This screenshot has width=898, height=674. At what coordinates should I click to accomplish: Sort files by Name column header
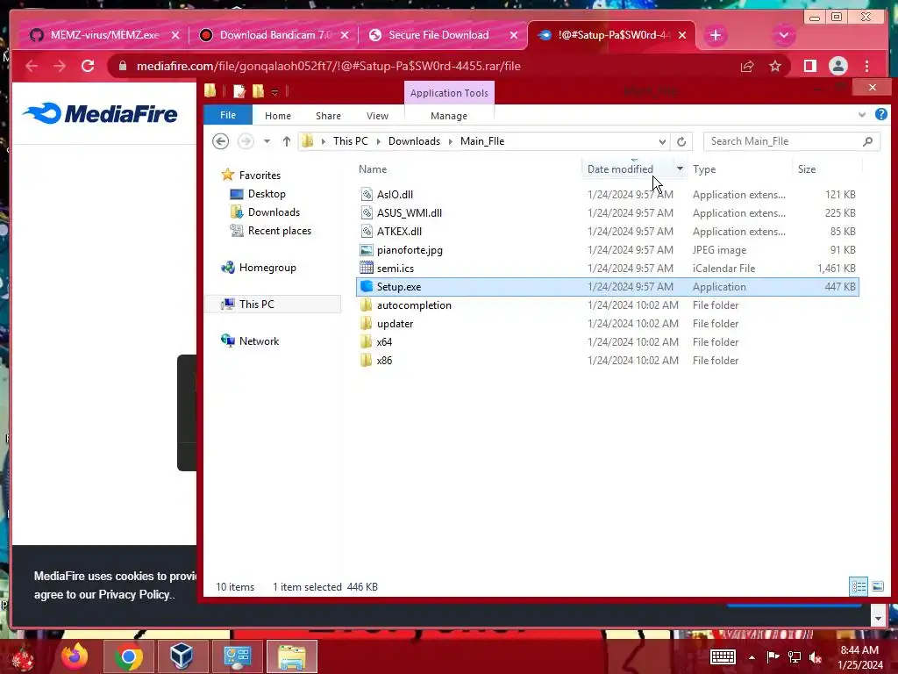pyautogui.click(x=372, y=169)
